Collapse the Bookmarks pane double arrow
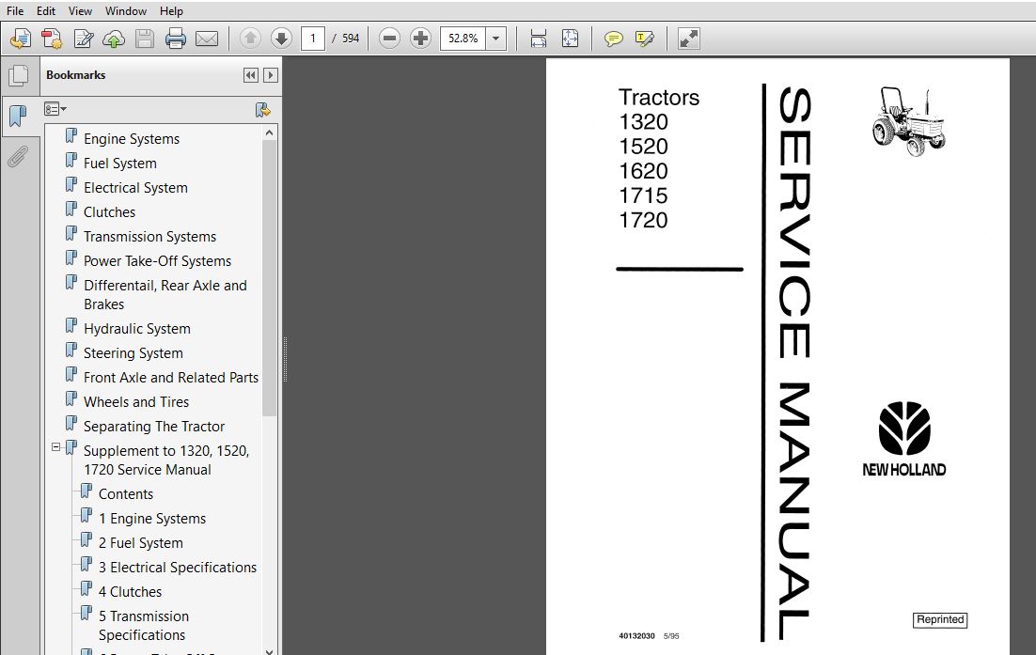Screen dimensions: 1036x655 (250, 75)
